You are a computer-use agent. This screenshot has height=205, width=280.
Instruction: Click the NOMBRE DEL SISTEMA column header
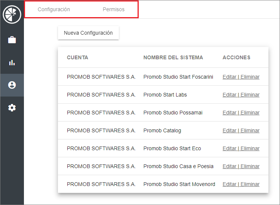tap(173, 58)
